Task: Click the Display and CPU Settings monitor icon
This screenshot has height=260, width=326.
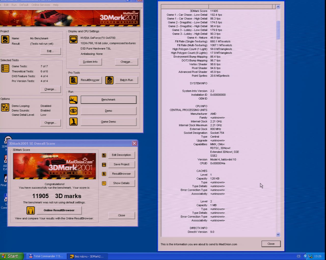Action: tap(73, 39)
